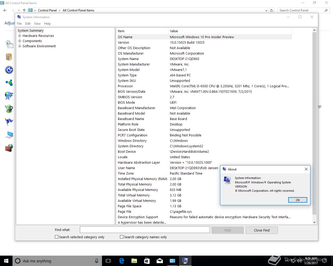Open the Power Options battery icon
Image resolution: width=333 pixels, height=266 pixels.
pos(9,109)
